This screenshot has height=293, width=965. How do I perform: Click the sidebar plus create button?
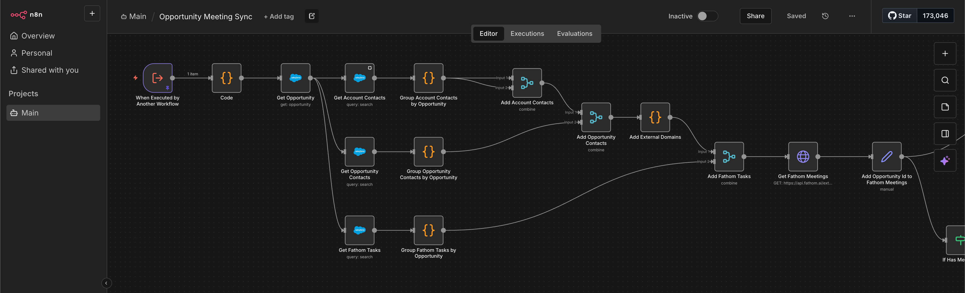point(92,14)
